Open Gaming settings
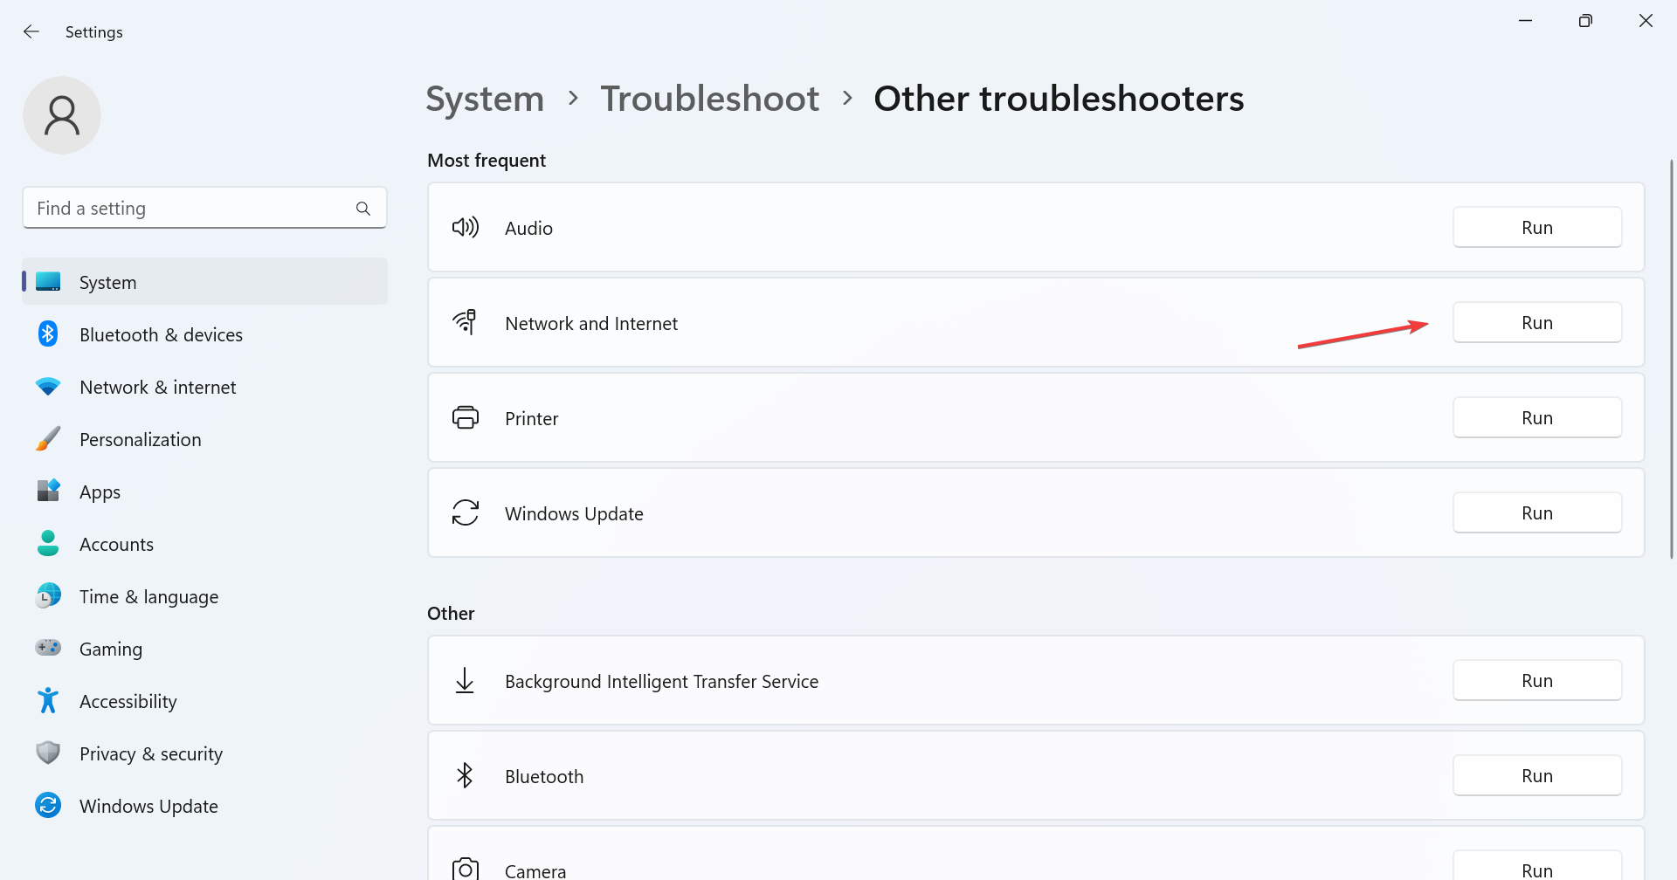This screenshot has height=880, width=1677. click(x=205, y=649)
